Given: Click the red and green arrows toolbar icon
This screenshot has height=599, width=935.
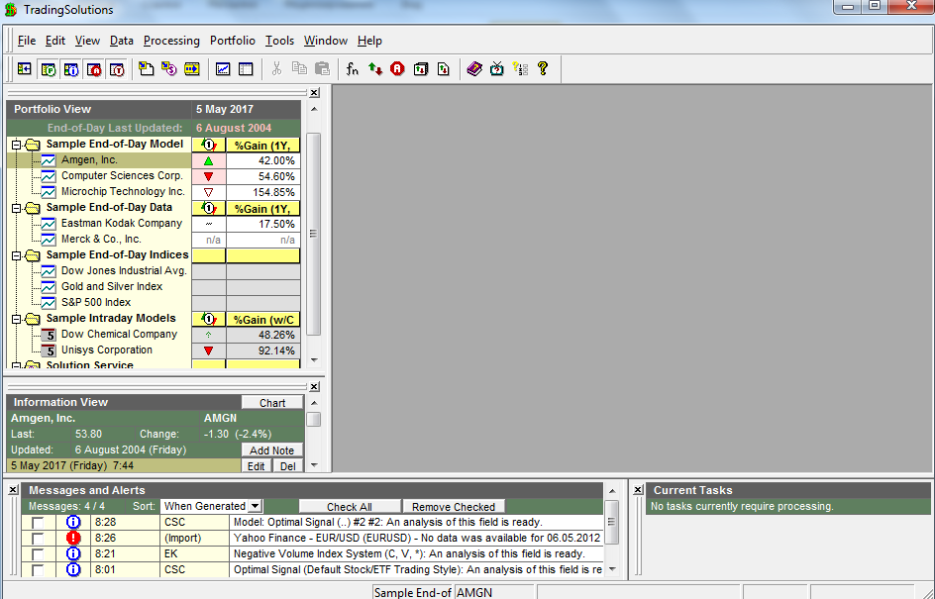Looking at the screenshot, I should (375, 69).
